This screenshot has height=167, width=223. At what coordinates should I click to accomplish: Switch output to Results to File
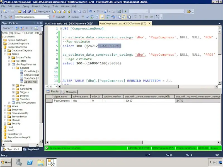[x=129, y=17]
